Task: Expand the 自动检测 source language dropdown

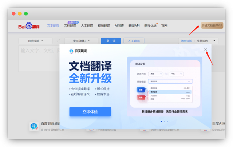Action: tap(35, 41)
